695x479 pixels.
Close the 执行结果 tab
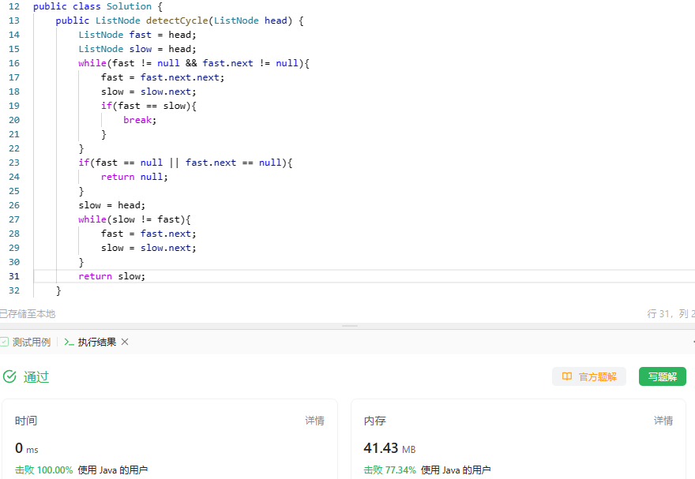125,342
